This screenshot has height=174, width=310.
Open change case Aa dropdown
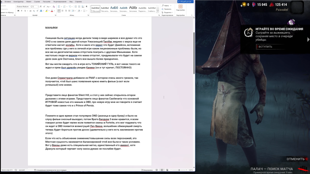[49, 7]
